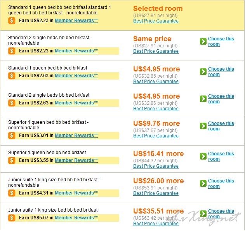Open Best Price Guarantee under US$9.76 more
Image resolution: width=245 pixels, height=231 pixels.
pos(156,136)
